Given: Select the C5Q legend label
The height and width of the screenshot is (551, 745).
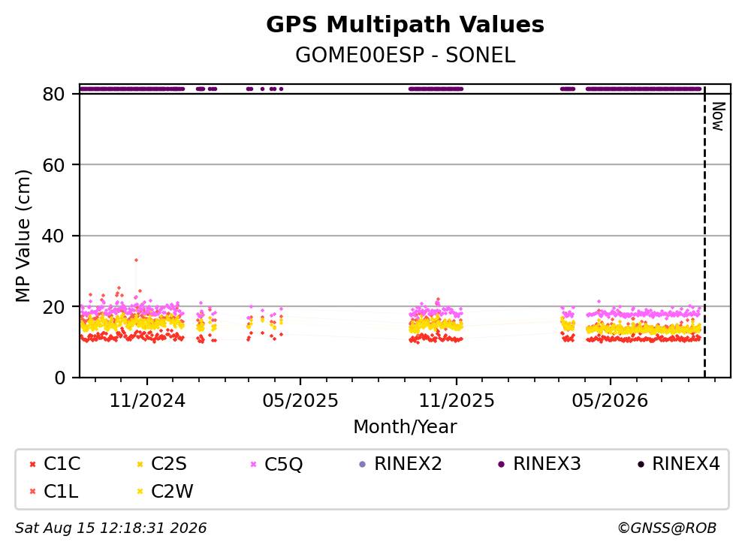Looking at the screenshot, I should click(x=283, y=464).
